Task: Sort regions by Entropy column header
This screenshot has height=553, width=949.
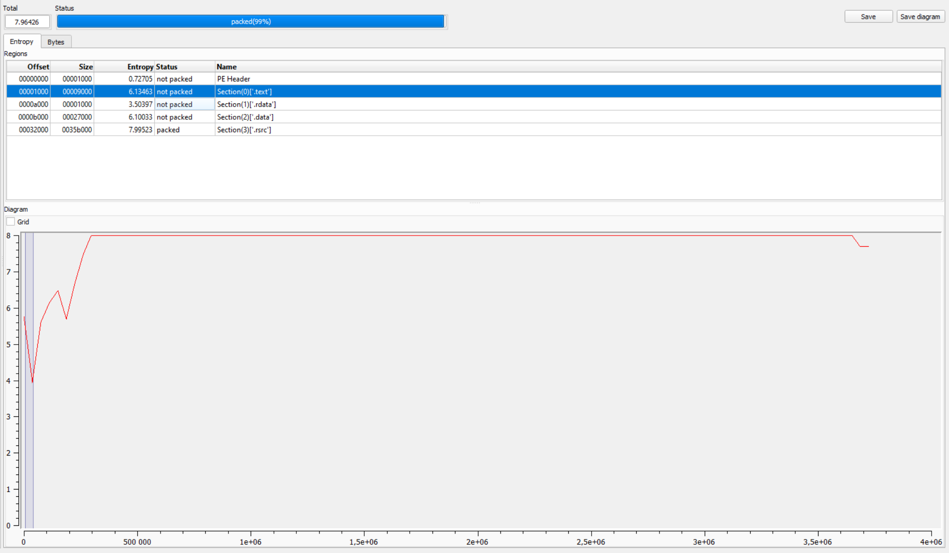Action: [125, 67]
